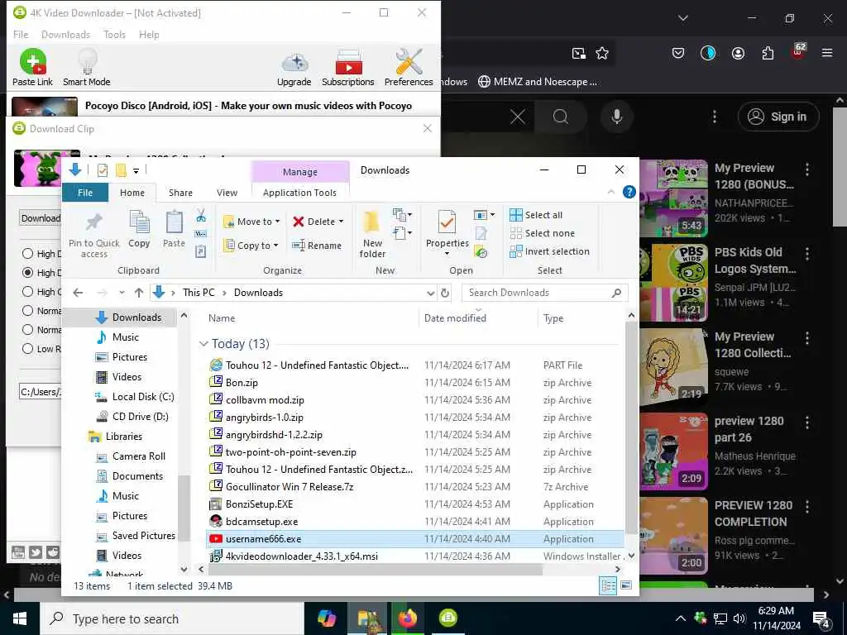Click Rename in Organize group
847x635 pixels.
tap(317, 246)
